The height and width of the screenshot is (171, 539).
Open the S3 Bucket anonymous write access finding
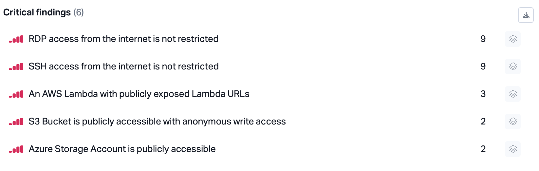[157, 122]
